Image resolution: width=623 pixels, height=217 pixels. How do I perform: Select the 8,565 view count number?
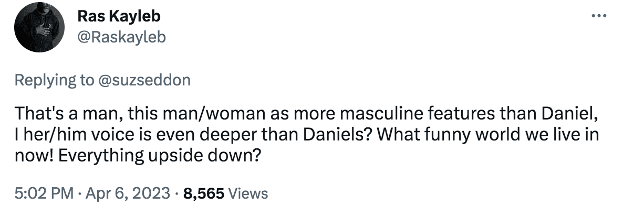(x=204, y=193)
